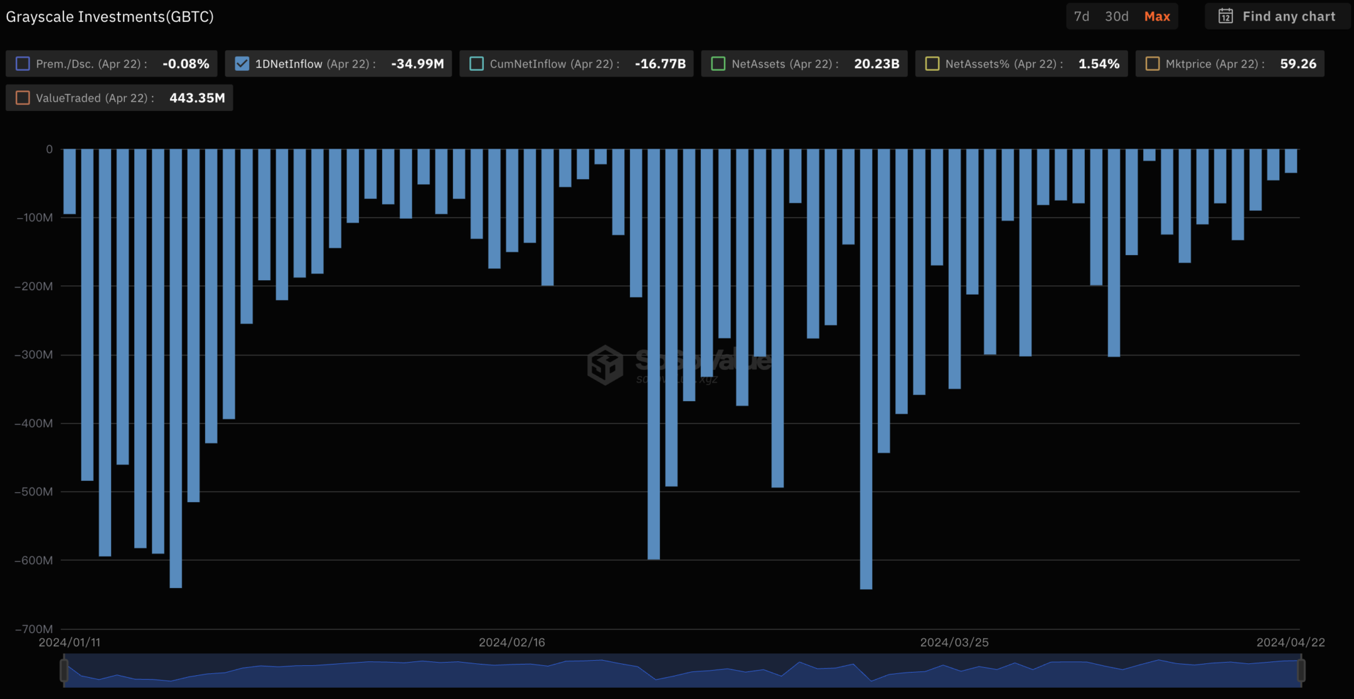Click the deepest outflow bar near -640M in March
This screenshot has width=1354, height=699.
(866, 370)
